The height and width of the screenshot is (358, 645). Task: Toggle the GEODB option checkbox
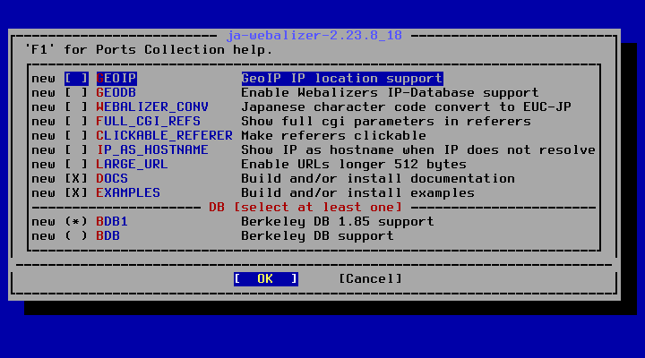point(76,92)
